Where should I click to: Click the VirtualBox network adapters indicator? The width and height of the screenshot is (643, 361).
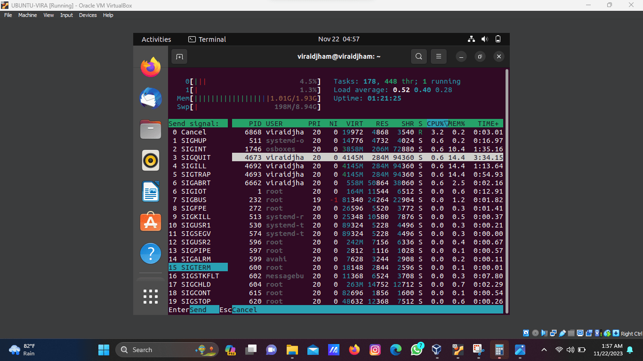pyautogui.click(x=553, y=333)
